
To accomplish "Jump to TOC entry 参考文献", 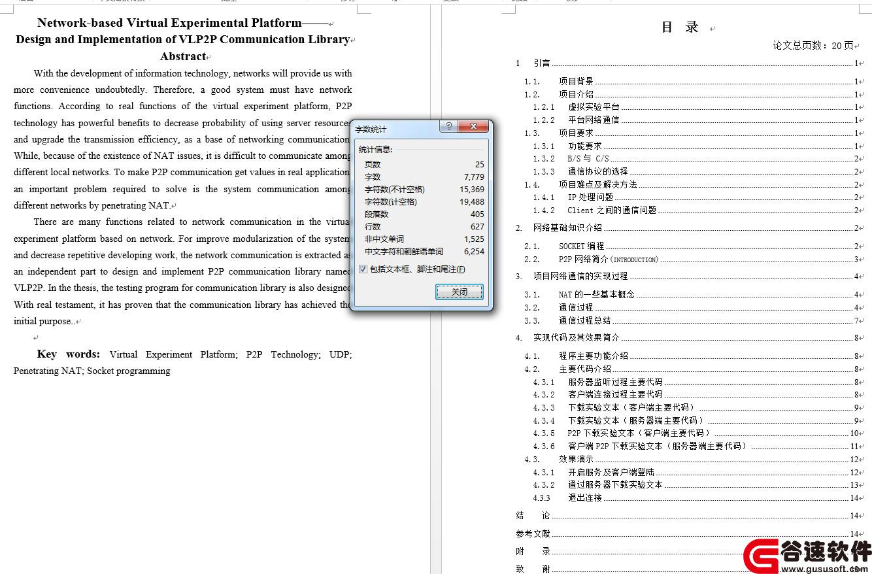I will (686, 534).
